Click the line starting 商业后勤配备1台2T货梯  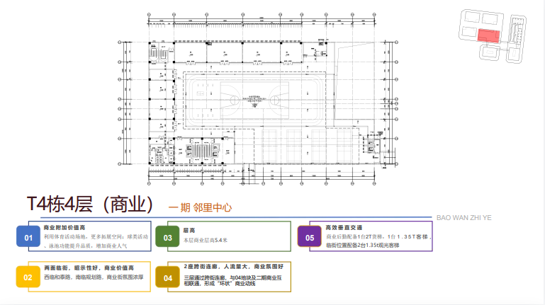[x=378, y=236]
